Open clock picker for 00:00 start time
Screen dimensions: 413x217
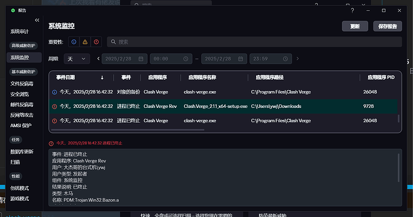[x=186, y=59]
